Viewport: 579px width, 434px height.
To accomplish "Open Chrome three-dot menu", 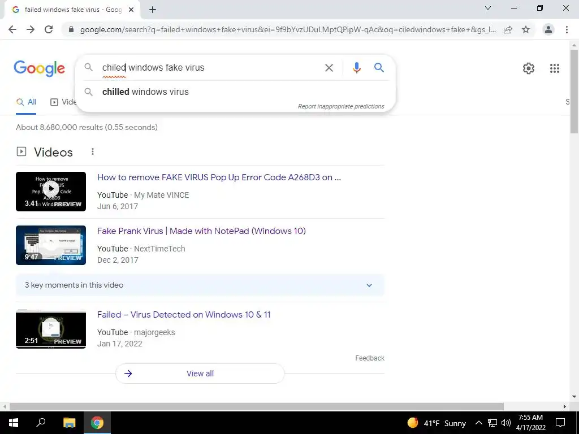I will [x=567, y=29].
